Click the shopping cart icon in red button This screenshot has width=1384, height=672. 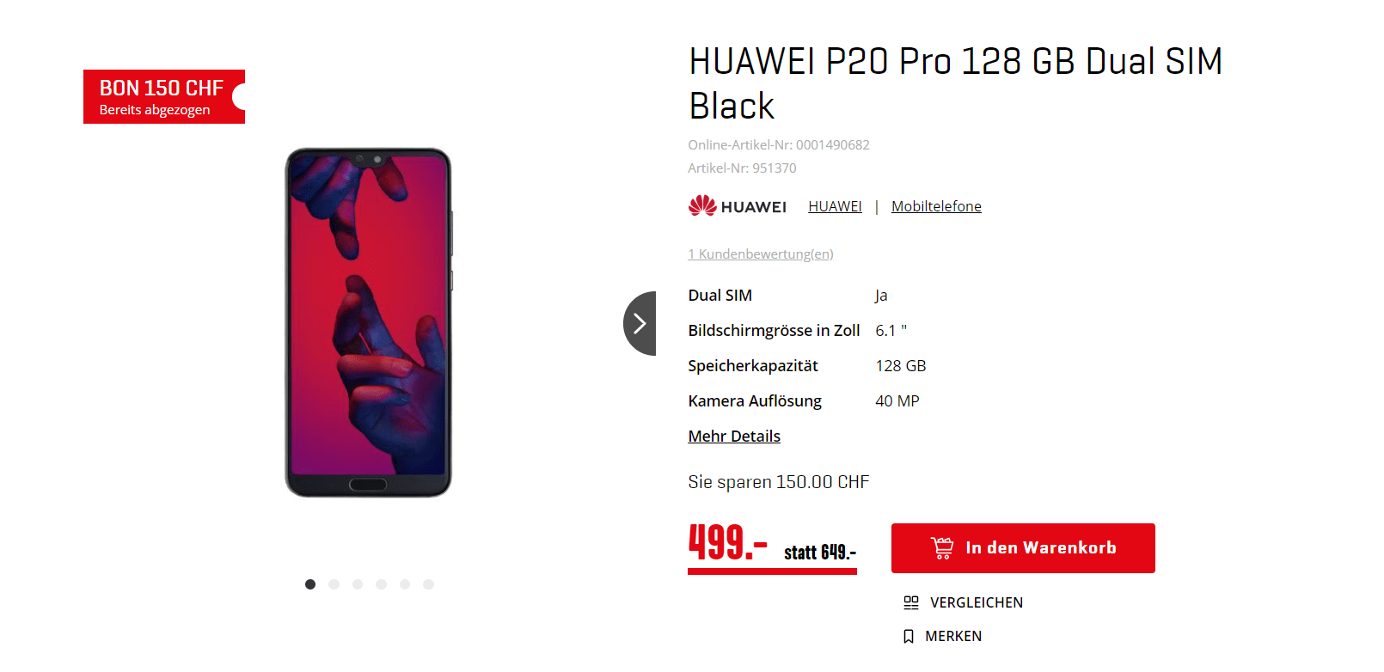pos(942,548)
